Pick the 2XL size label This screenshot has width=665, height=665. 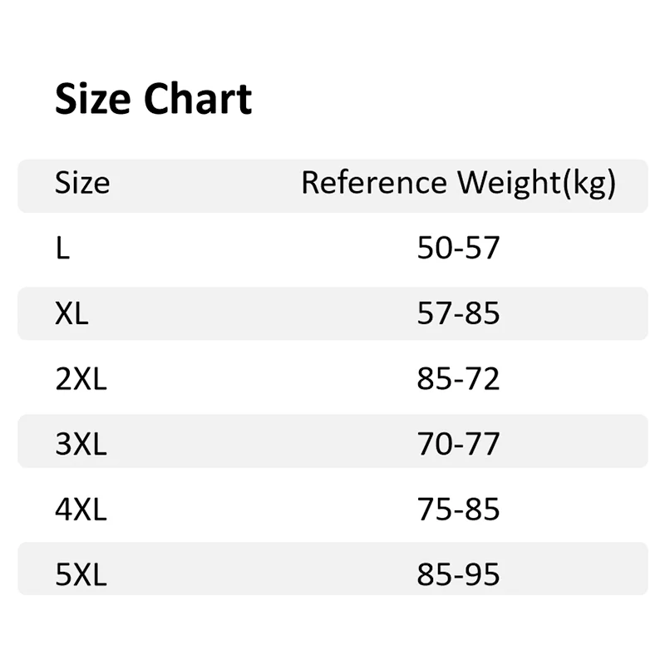(x=81, y=379)
